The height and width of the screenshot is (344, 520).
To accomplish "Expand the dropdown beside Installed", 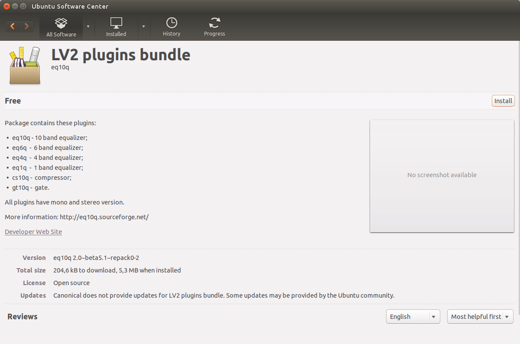I will [x=143, y=26].
